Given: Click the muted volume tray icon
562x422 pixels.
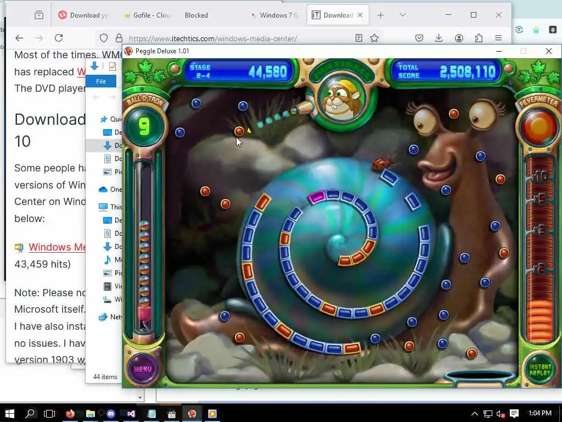Looking at the screenshot, I should coord(501,414).
